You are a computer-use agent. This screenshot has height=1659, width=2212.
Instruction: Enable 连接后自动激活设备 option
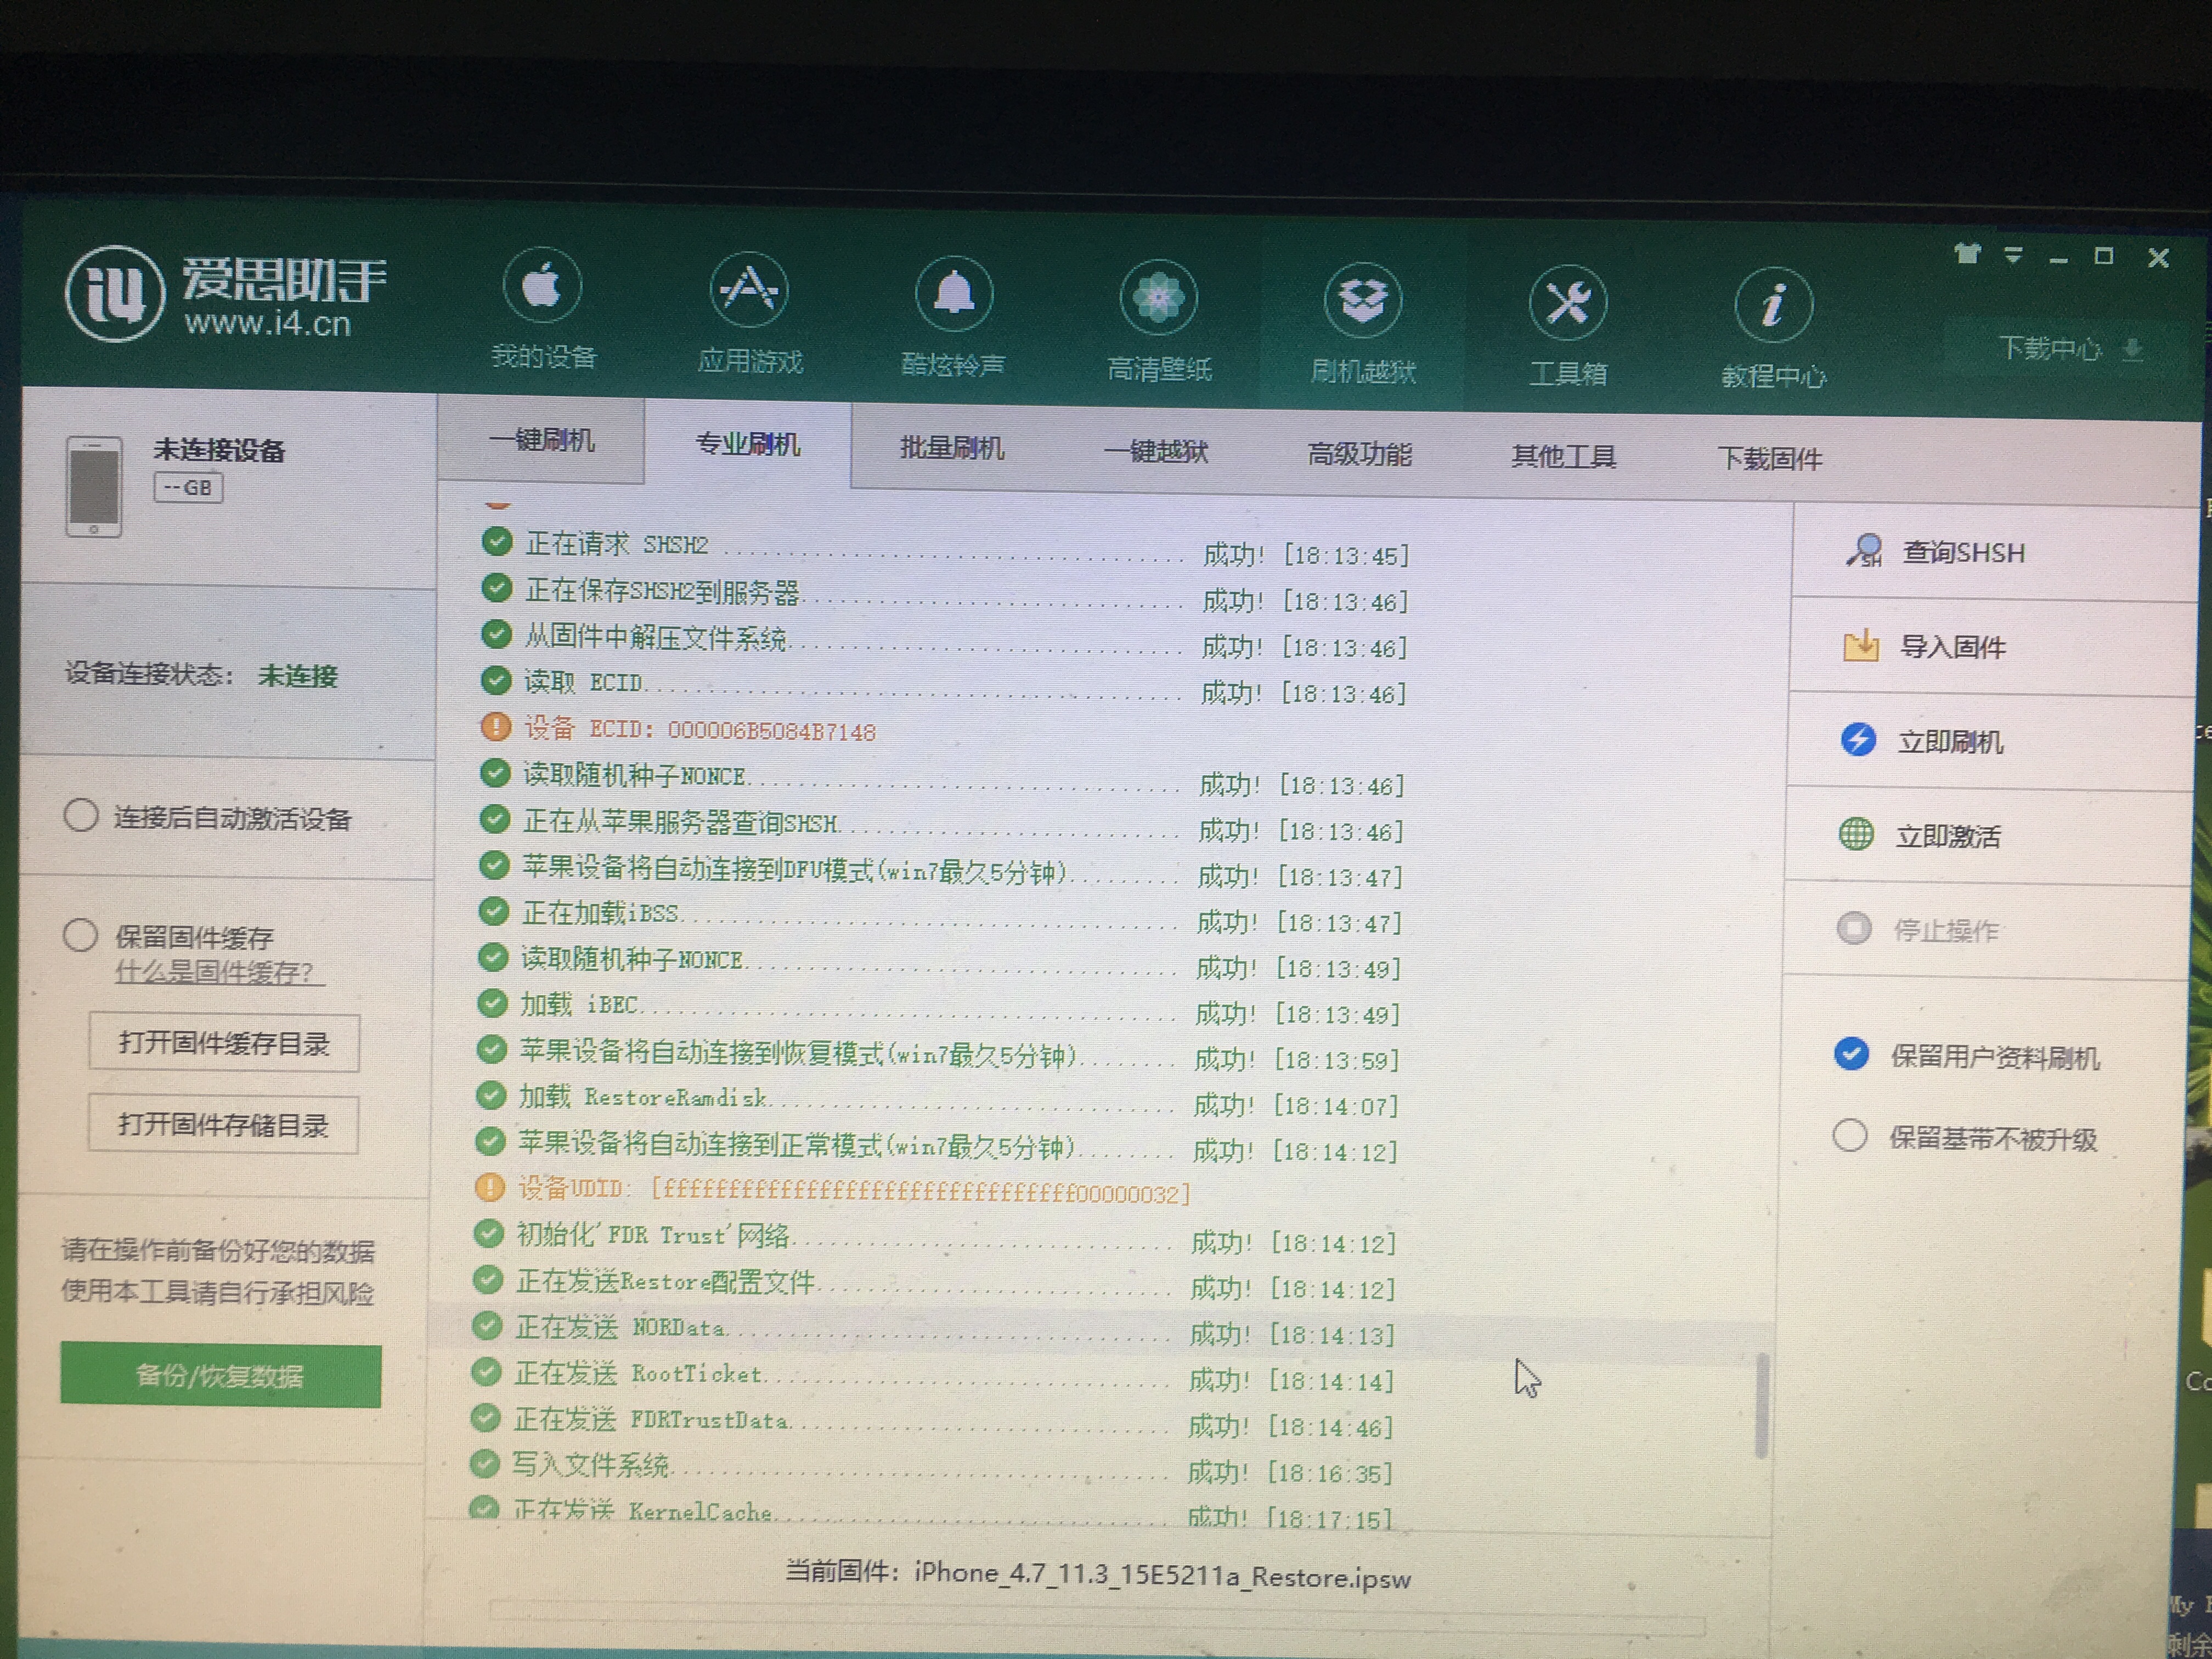click(81, 815)
